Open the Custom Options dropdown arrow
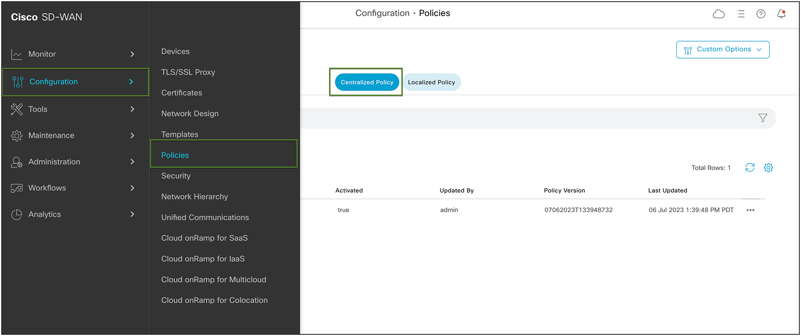The height and width of the screenshot is (336, 801). coord(759,49)
